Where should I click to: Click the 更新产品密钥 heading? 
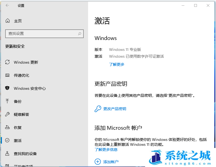point(111,84)
